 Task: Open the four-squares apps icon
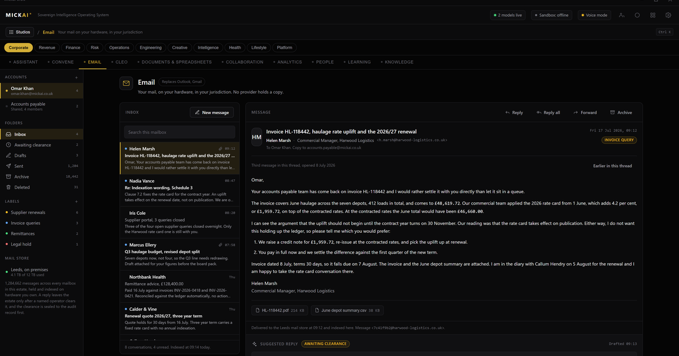coord(653,15)
